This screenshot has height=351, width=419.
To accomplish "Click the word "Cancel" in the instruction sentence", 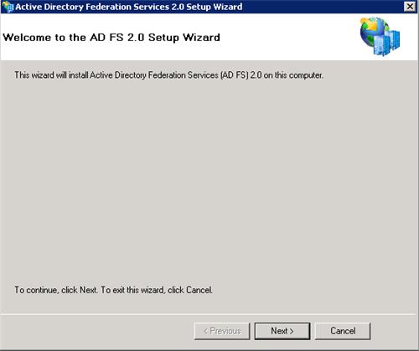I will click(x=199, y=290).
